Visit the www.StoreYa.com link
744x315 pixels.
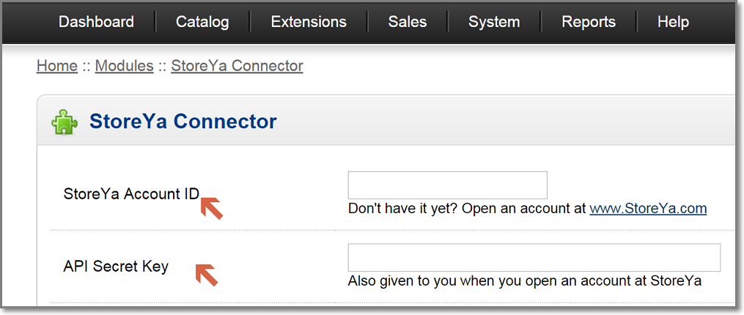coord(648,209)
